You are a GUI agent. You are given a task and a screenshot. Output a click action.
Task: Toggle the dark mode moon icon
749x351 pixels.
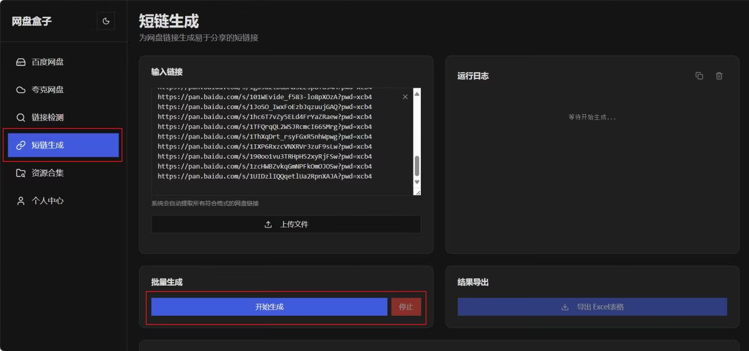tap(106, 21)
